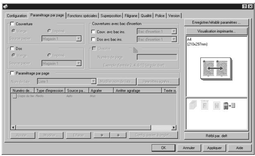Click the Source pa... column header
Screen dimensions: 255x156
77,90
